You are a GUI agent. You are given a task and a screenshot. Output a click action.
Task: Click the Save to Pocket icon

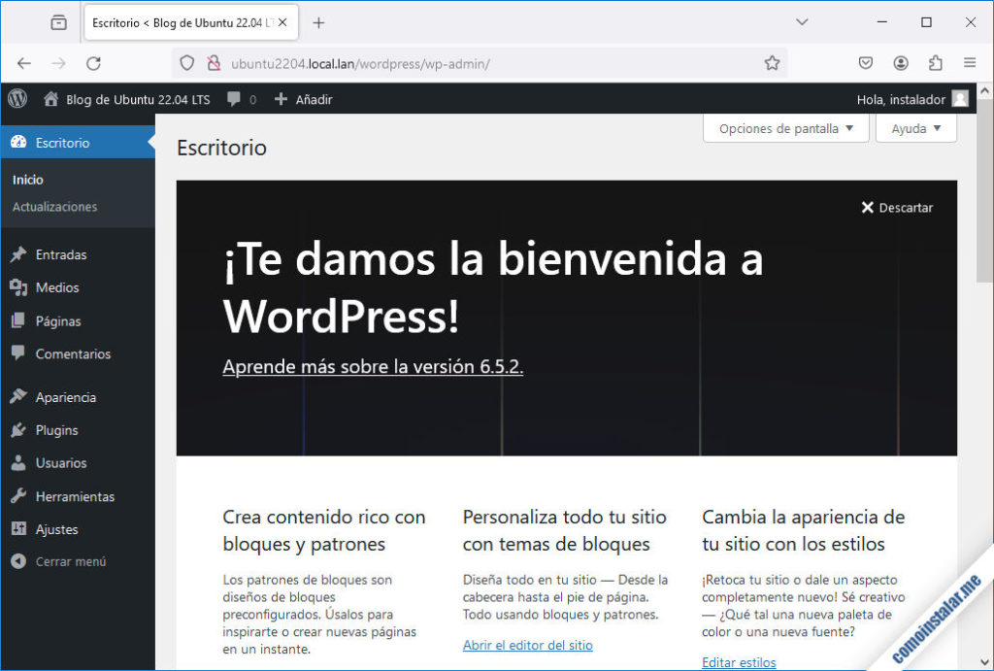(866, 63)
